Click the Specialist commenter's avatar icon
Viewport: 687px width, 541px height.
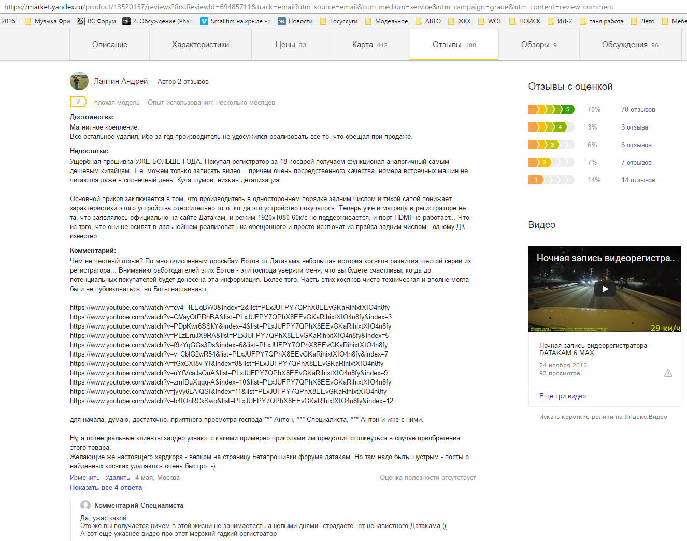pyautogui.click(x=85, y=505)
